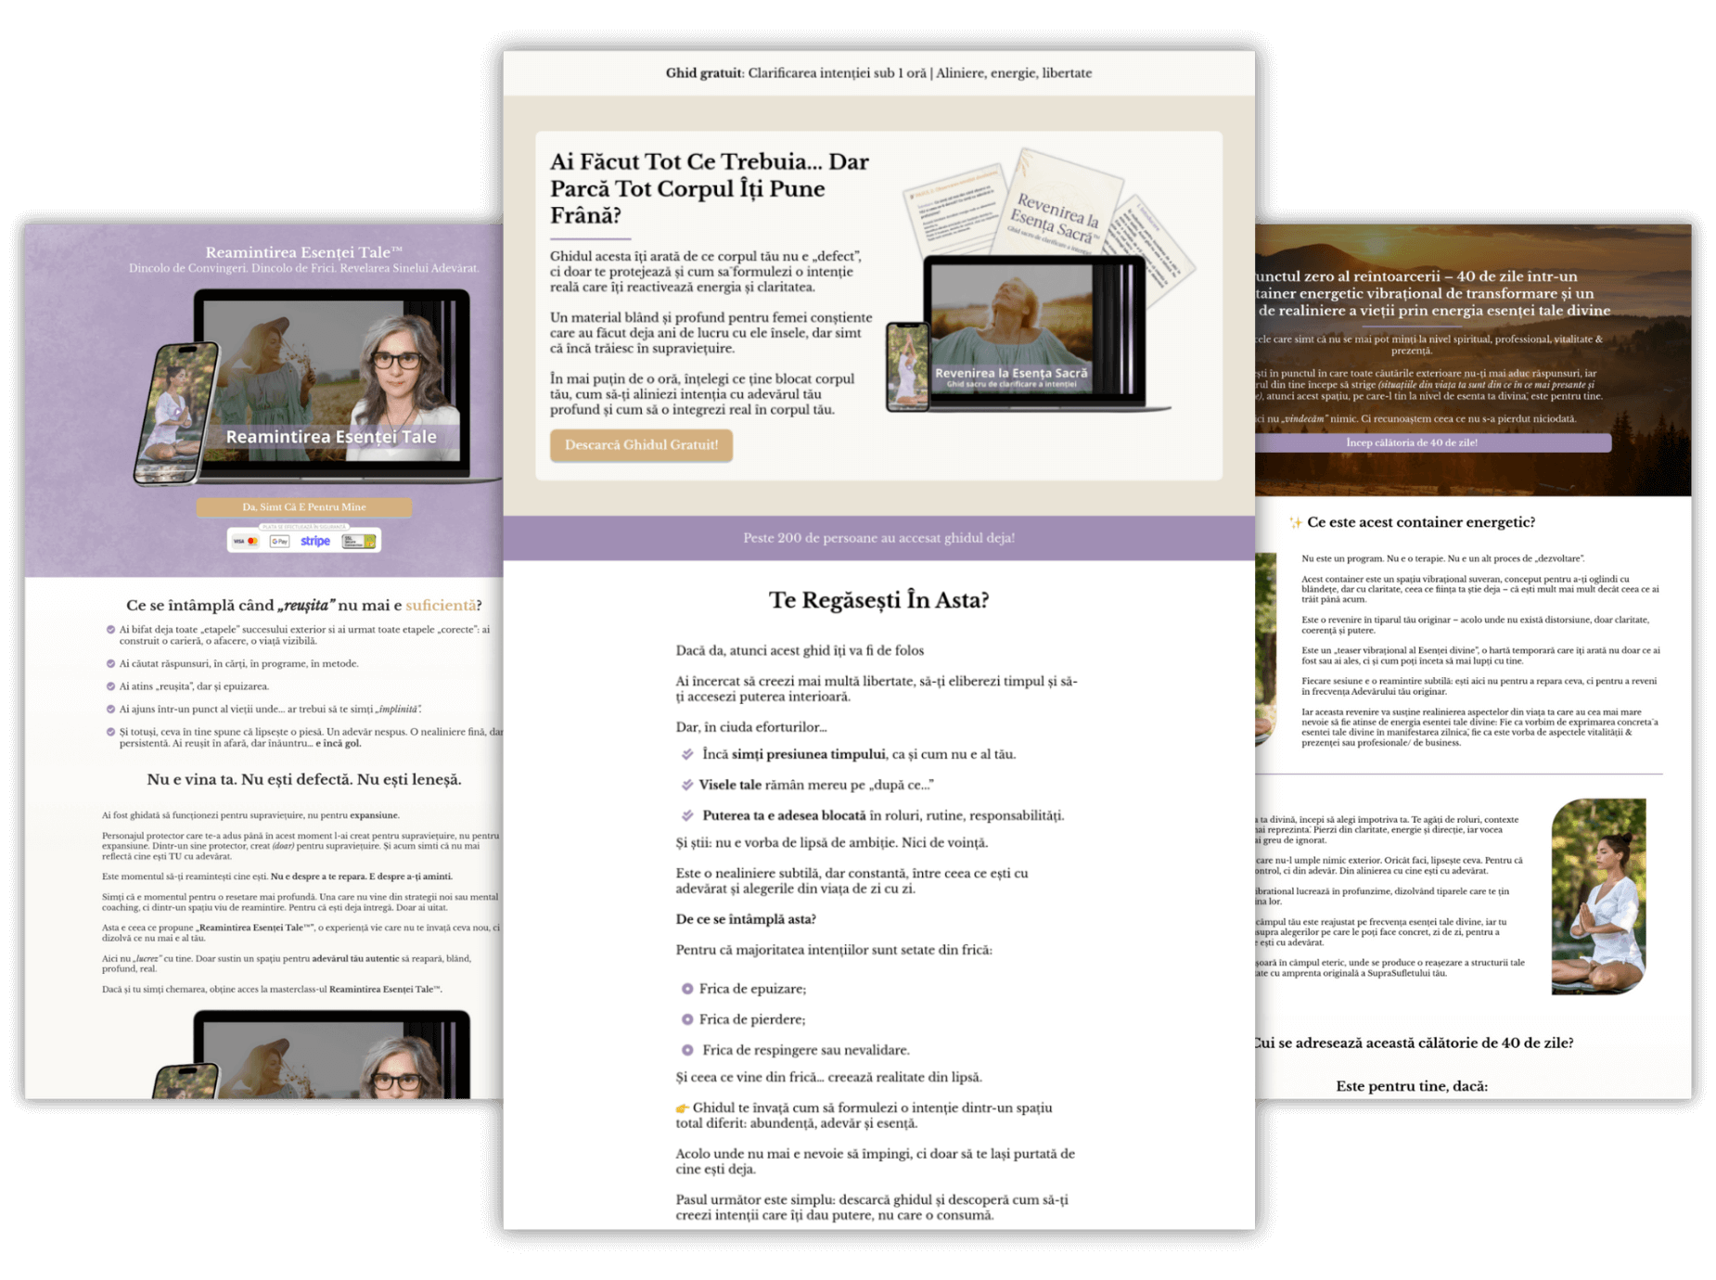This screenshot has width=1716, height=1280.
Task: Click the highlighted word "suficientă"
Action: [x=441, y=606]
